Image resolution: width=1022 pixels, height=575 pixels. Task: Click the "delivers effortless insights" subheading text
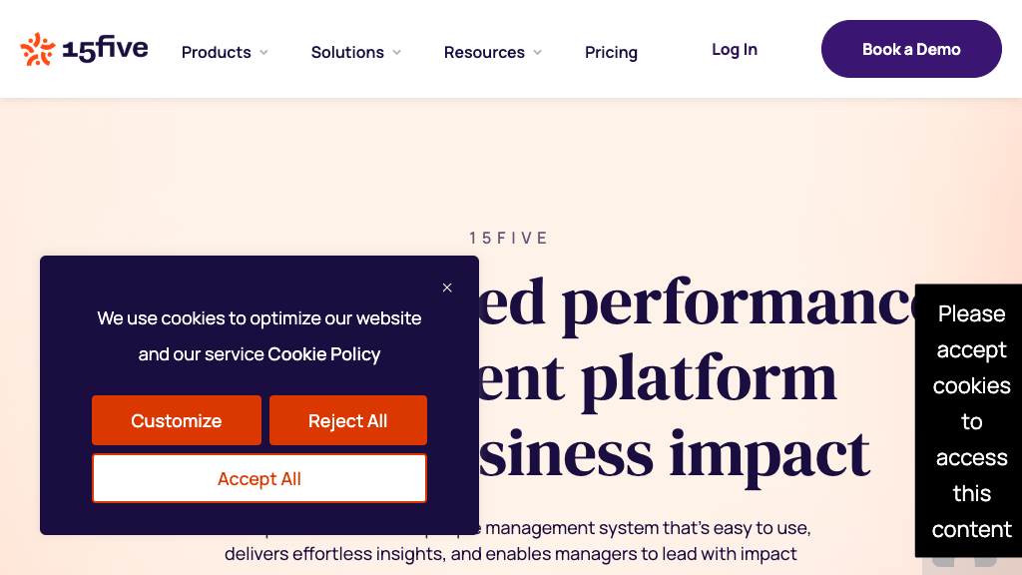510,554
